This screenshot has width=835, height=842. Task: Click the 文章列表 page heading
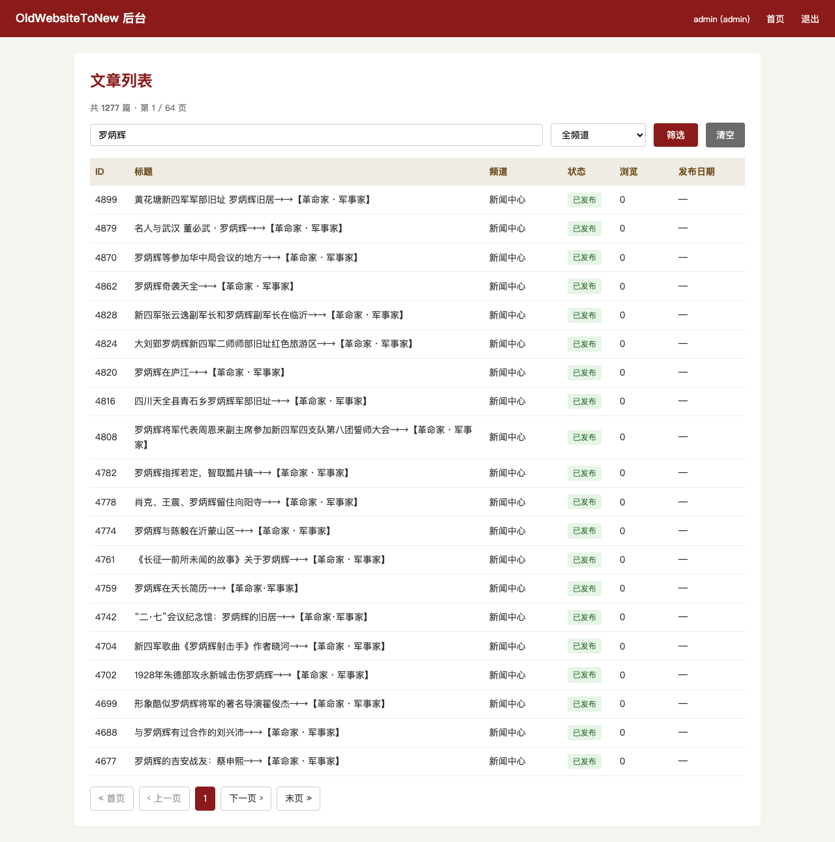(121, 81)
